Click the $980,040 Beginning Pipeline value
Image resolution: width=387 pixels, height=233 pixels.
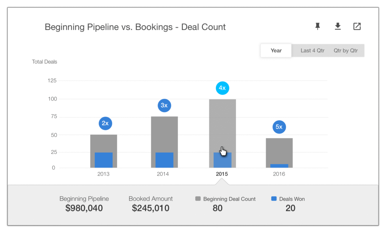(84, 208)
